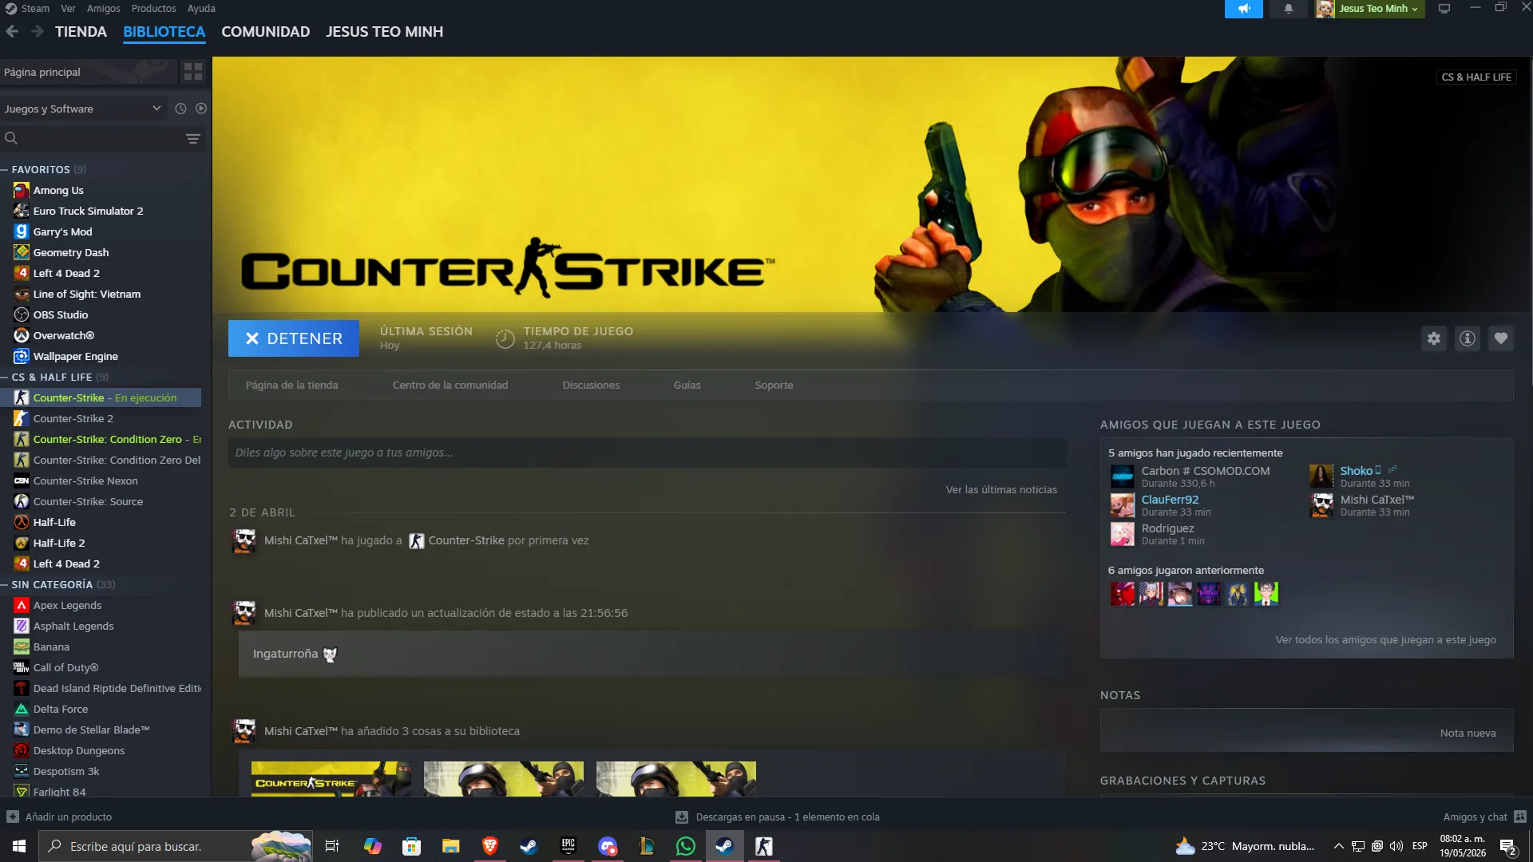The height and width of the screenshot is (862, 1533).
Task: Toggle show only ready-to-play games icon
Action: coord(201,109)
